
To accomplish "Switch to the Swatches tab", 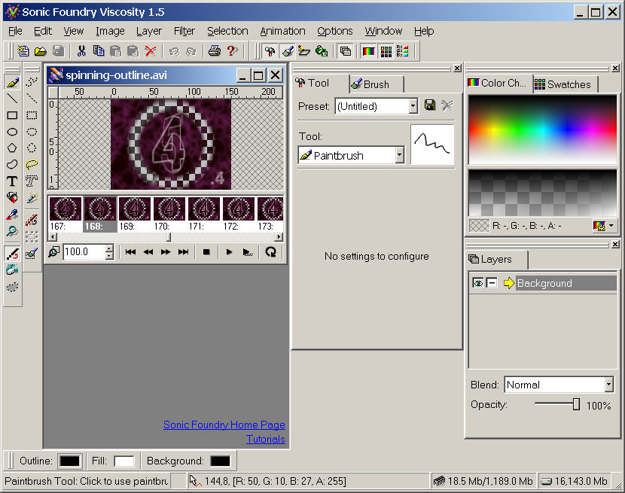I will tap(566, 84).
